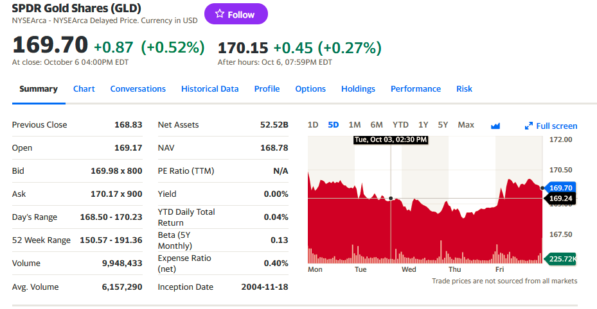
Task: Click the Expense Ratio (net) label
Action: click(x=184, y=263)
